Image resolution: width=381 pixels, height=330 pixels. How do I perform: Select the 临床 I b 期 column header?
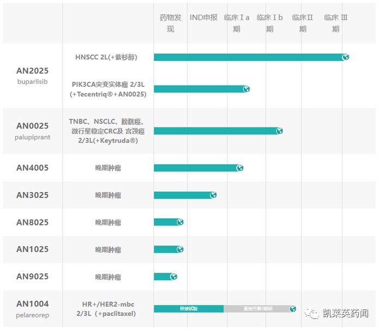(270, 23)
